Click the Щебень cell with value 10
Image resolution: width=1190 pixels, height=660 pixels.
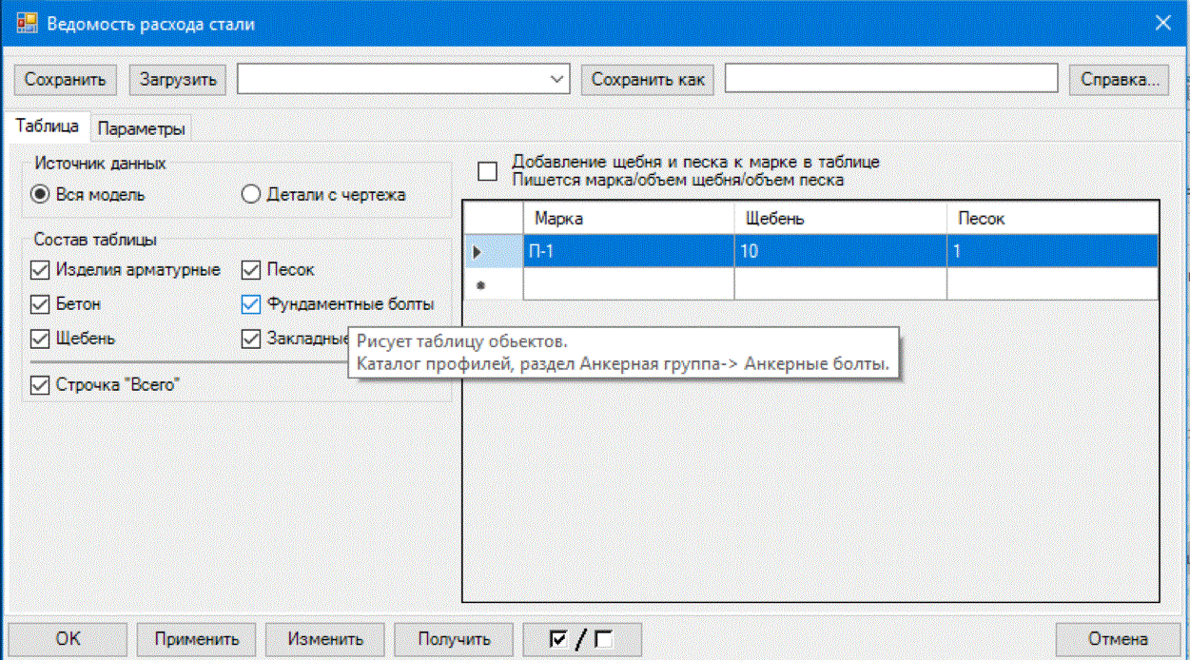click(x=839, y=252)
